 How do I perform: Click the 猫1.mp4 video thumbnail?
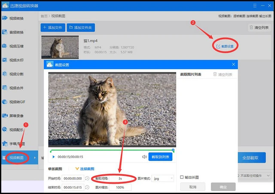point(60,47)
